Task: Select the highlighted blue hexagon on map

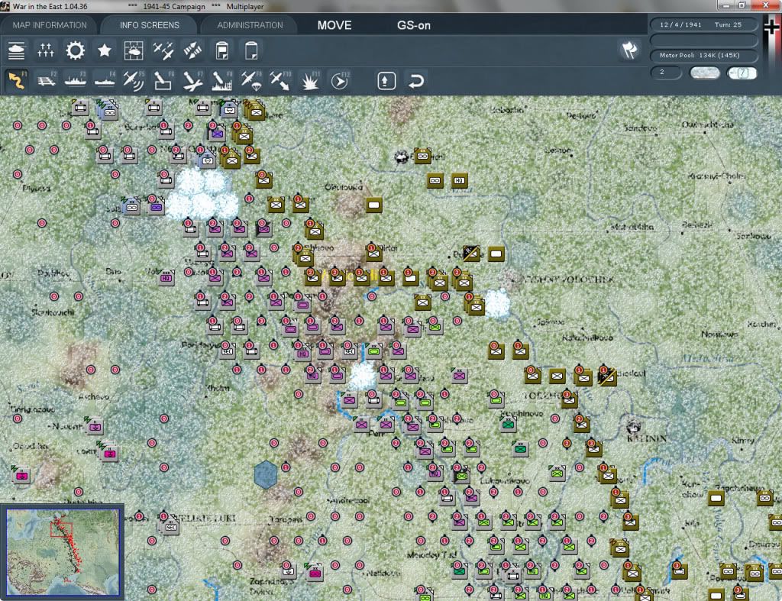Action: click(265, 473)
